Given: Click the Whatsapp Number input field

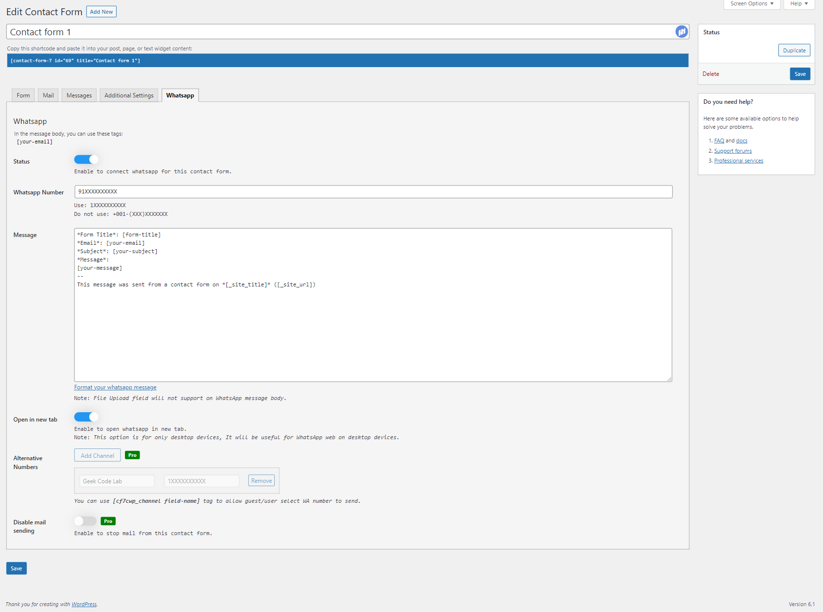Looking at the screenshot, I should click(x=373, y=192).
